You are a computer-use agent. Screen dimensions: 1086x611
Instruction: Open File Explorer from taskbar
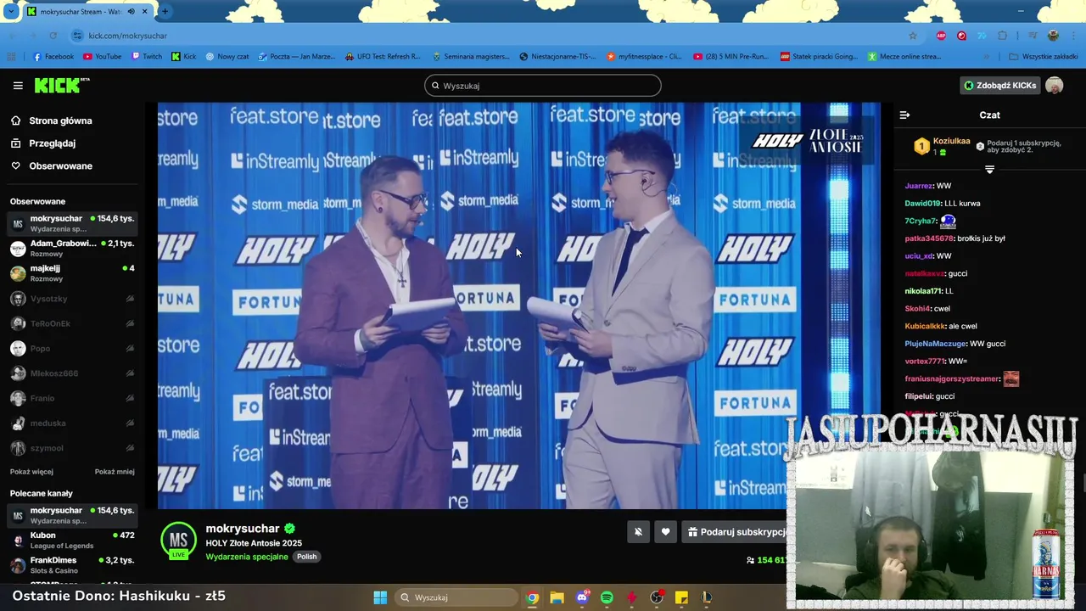[x=557, y=597]
